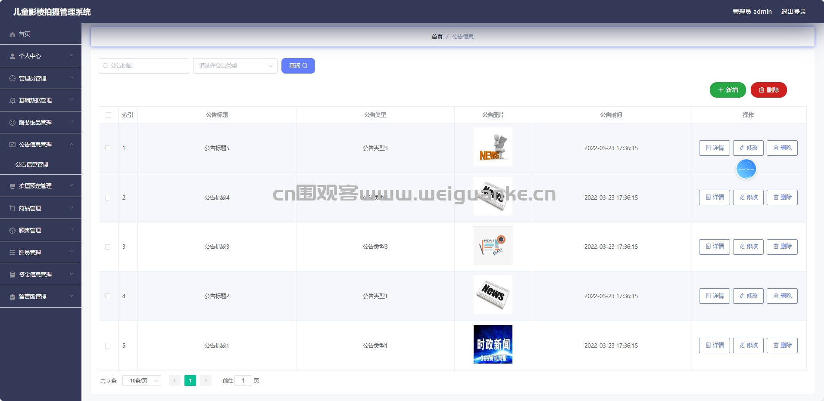The image size is (824, 401).
Task: Expand the 顾客管理 chevron
Action: coord(72,230)
